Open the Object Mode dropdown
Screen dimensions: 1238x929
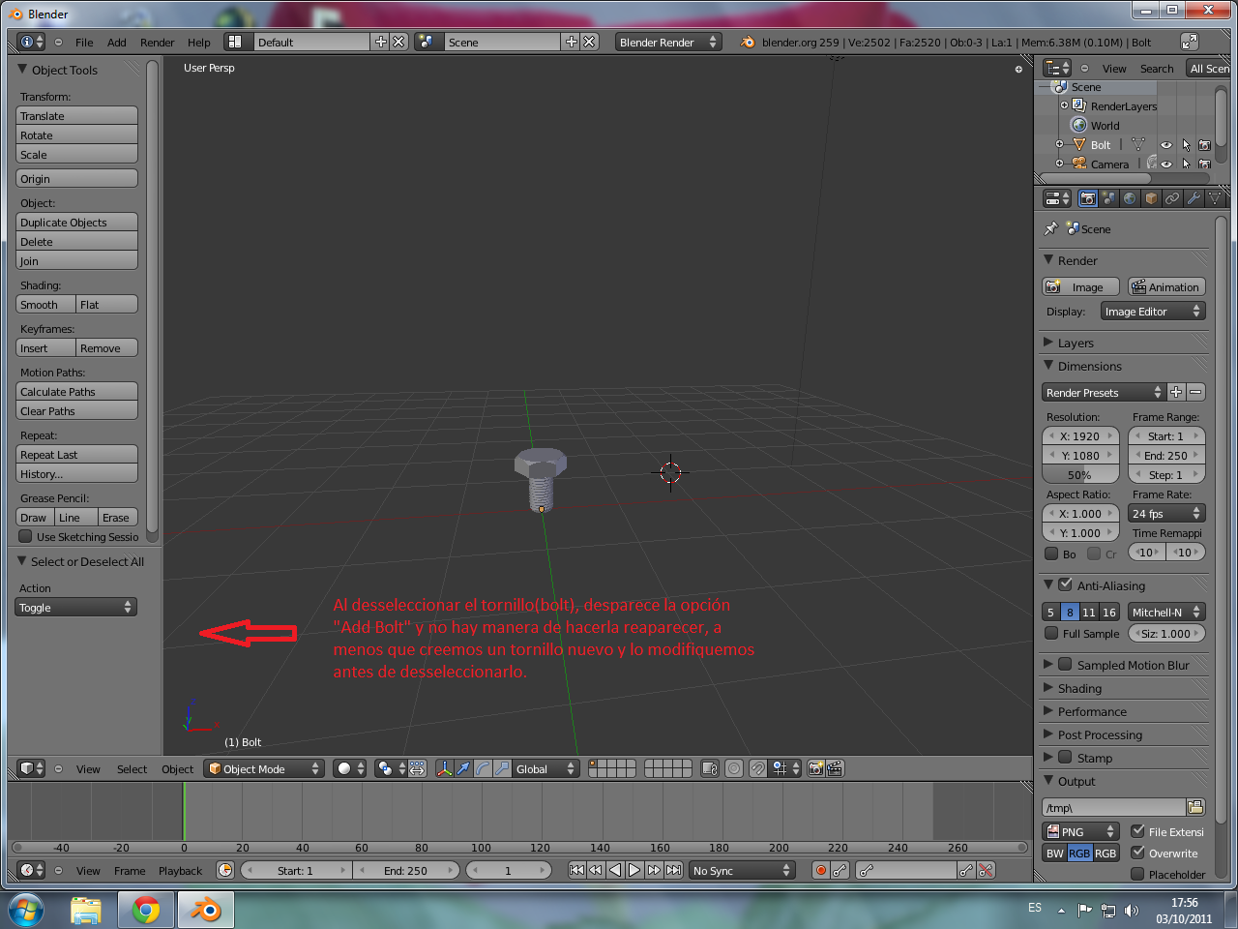click(264, 768)
